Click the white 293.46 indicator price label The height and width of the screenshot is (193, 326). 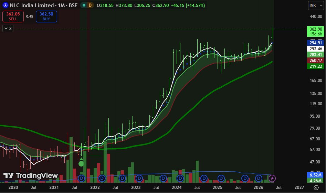click(315, 49)
